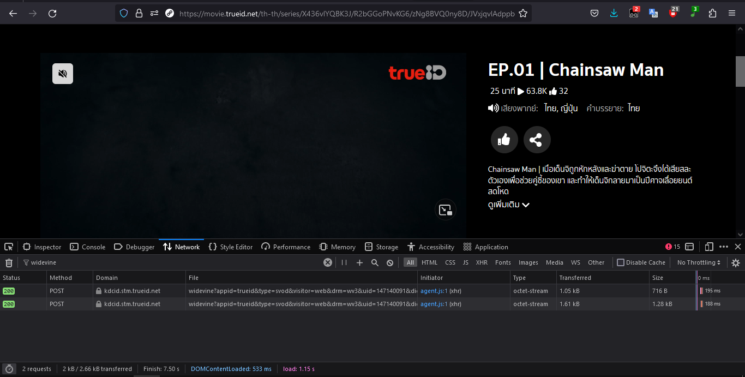
Task: Toggle picture-in-picture on the video
Action: [446, 210]
